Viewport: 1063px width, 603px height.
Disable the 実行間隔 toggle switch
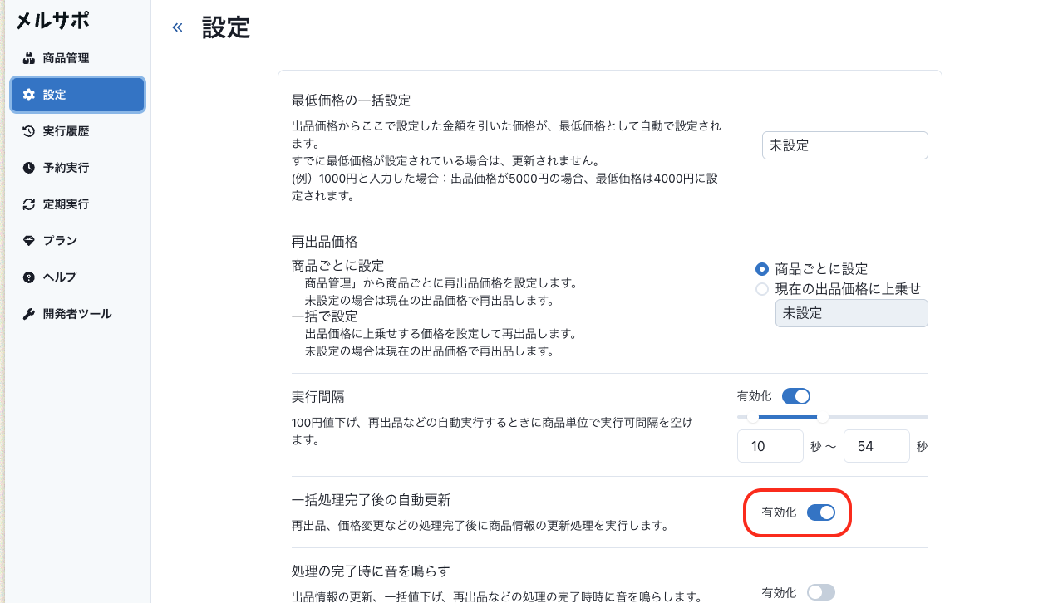796,396
